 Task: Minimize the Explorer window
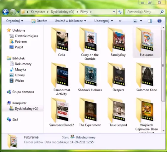[x=142, y=3]
